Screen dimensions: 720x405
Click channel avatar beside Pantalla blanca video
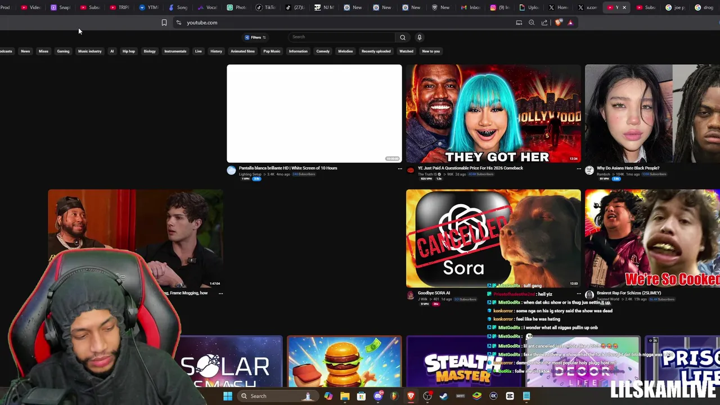click(x=231, y=170)
